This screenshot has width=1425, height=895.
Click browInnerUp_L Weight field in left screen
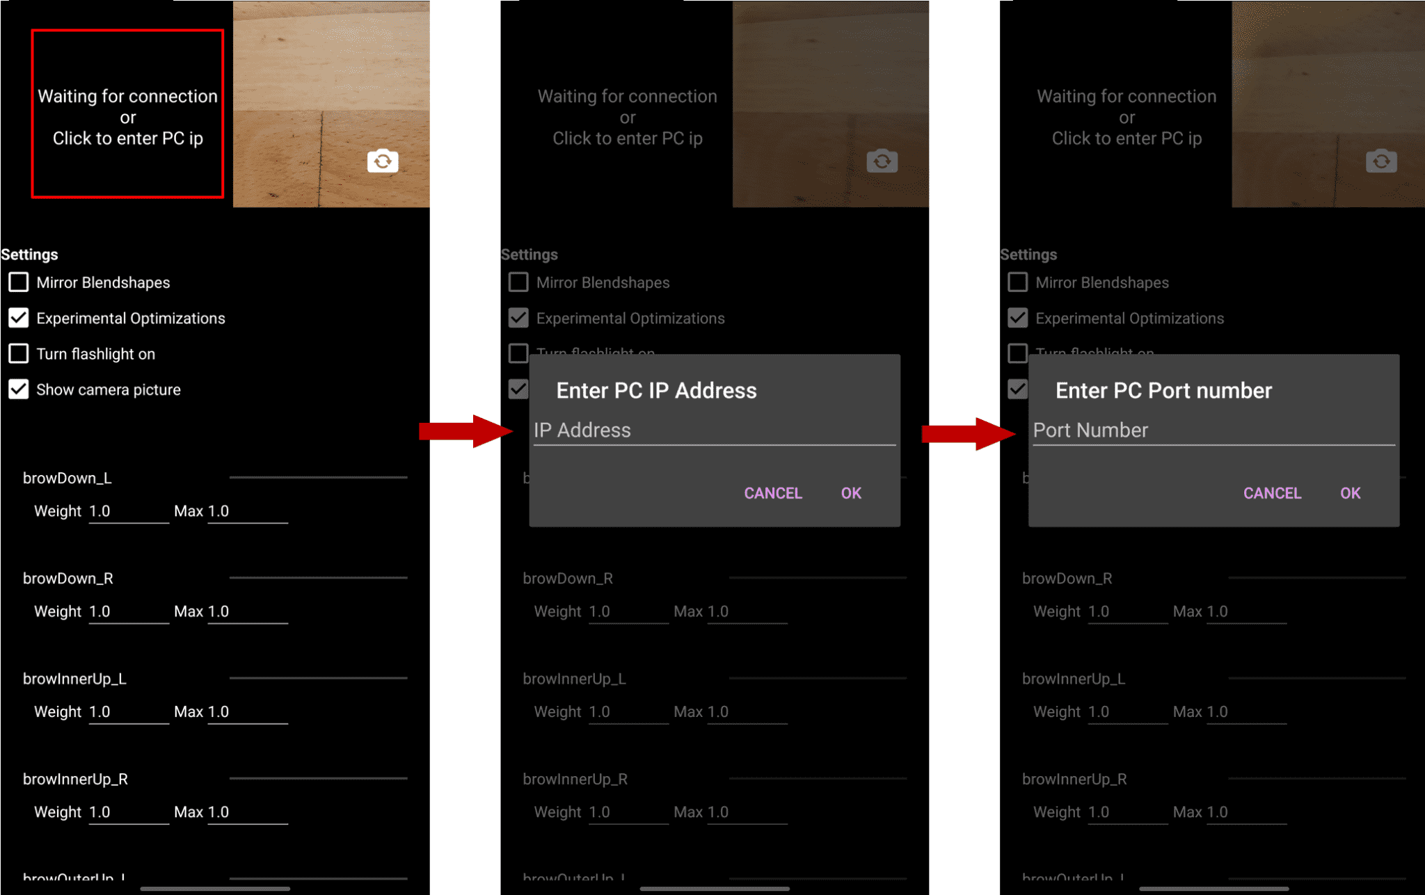point(128,712)
